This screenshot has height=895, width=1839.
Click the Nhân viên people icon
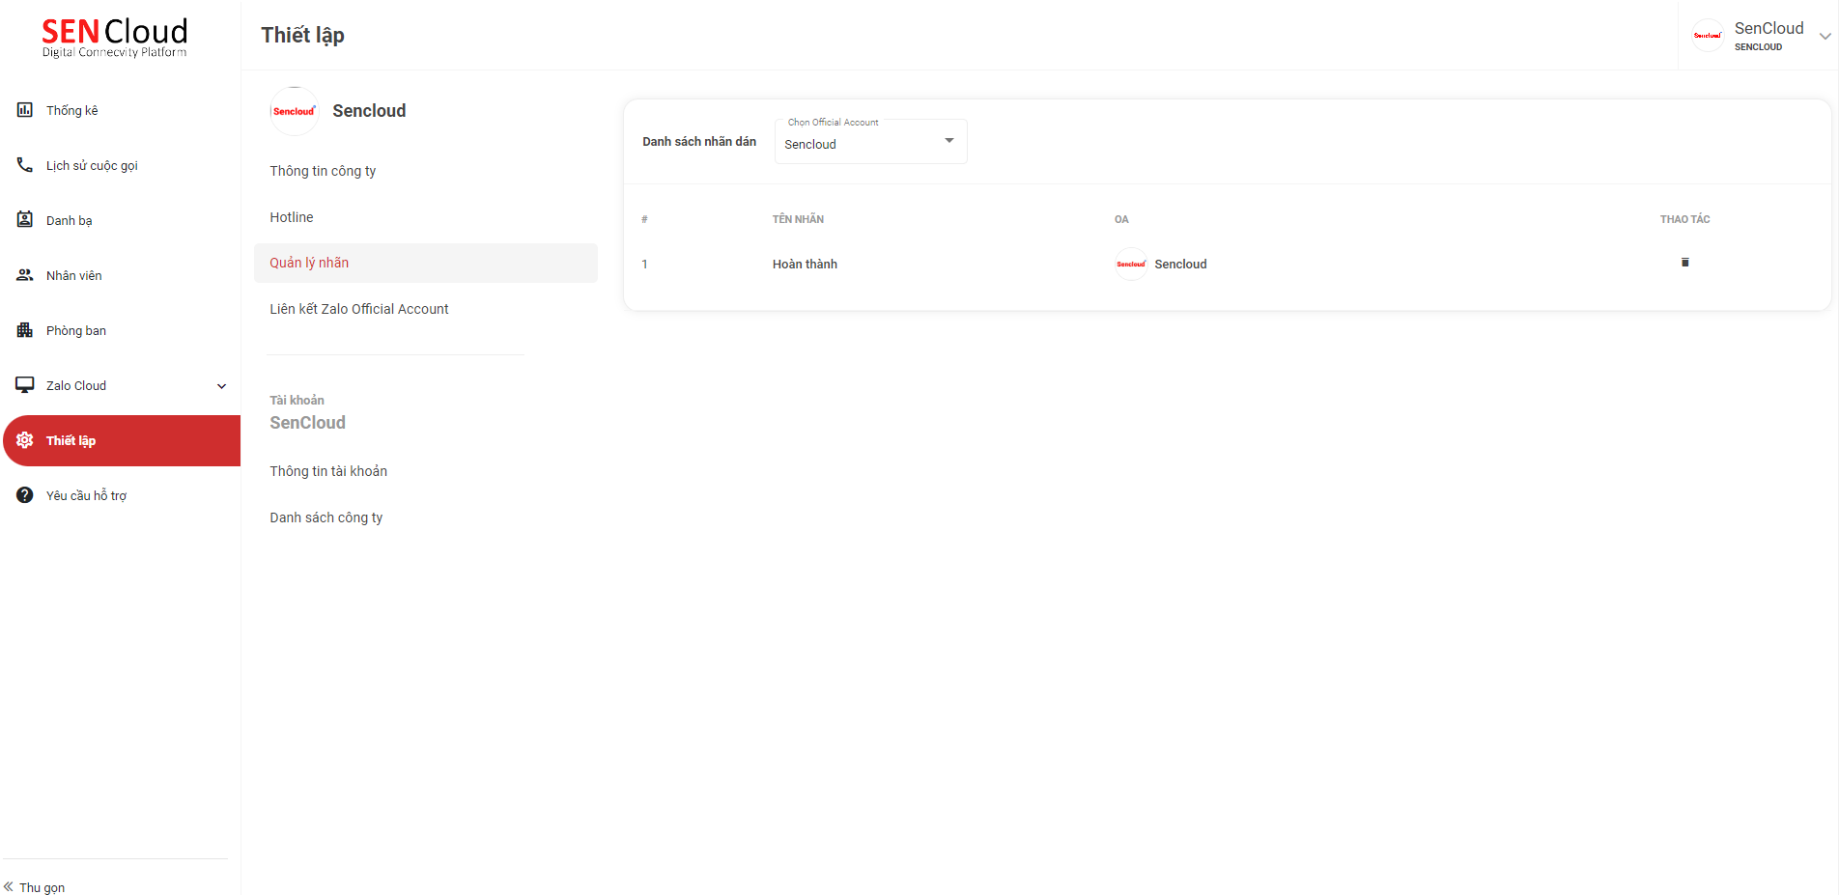click(25, 275)
